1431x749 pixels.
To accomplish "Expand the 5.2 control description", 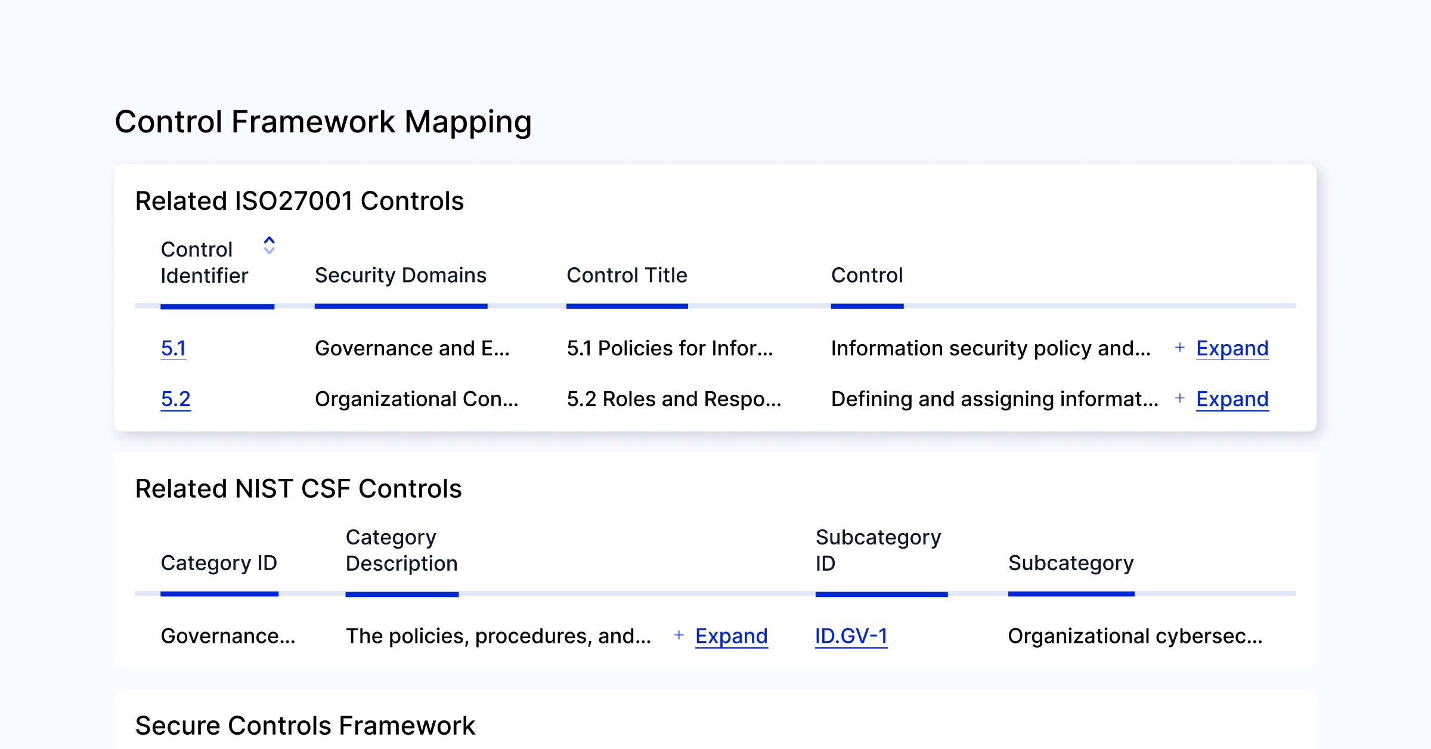I will point(1232,399).
